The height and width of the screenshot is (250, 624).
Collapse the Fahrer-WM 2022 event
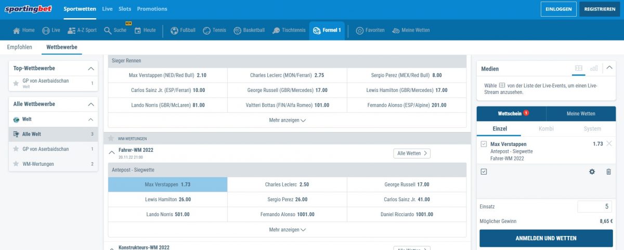(x=112, y=153)
